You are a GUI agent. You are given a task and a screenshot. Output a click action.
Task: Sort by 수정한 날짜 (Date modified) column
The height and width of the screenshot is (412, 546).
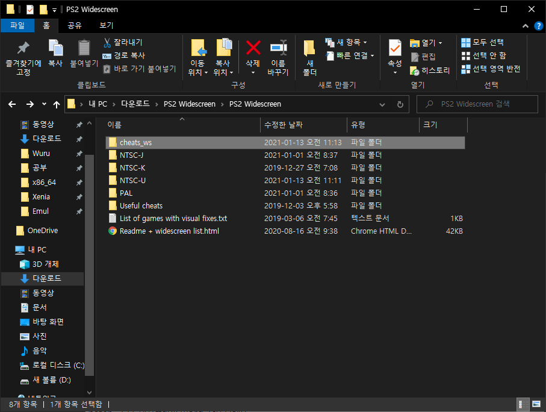point(303,125)
